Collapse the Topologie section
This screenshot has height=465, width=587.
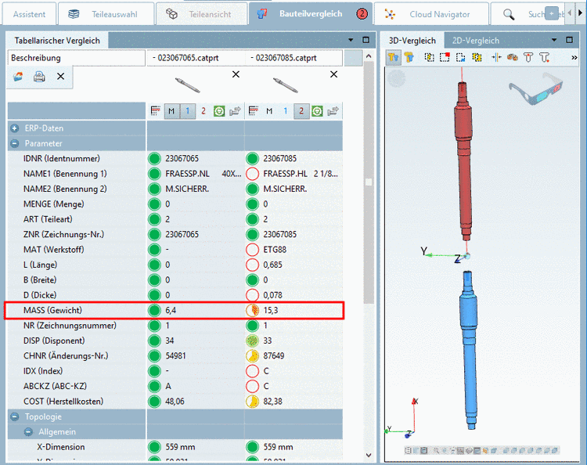tap(15, 416)
